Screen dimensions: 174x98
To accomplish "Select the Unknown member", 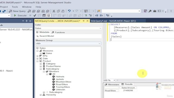I will pos(60,90).
